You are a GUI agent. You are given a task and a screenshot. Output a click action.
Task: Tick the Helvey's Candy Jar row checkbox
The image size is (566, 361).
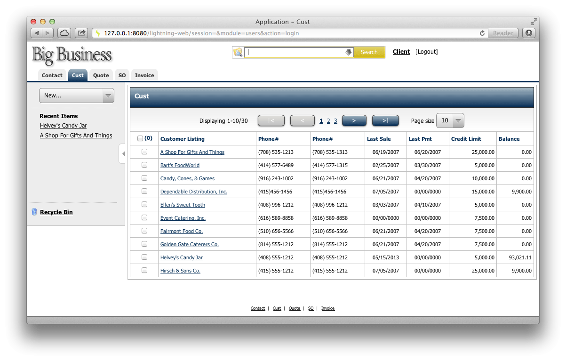click(x=144, y=257)
